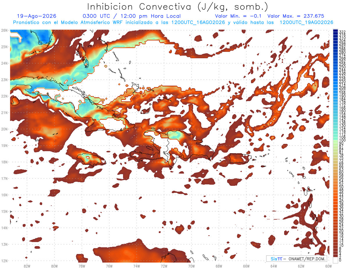Click the 64W longitude label

click(x=274, y=266)
